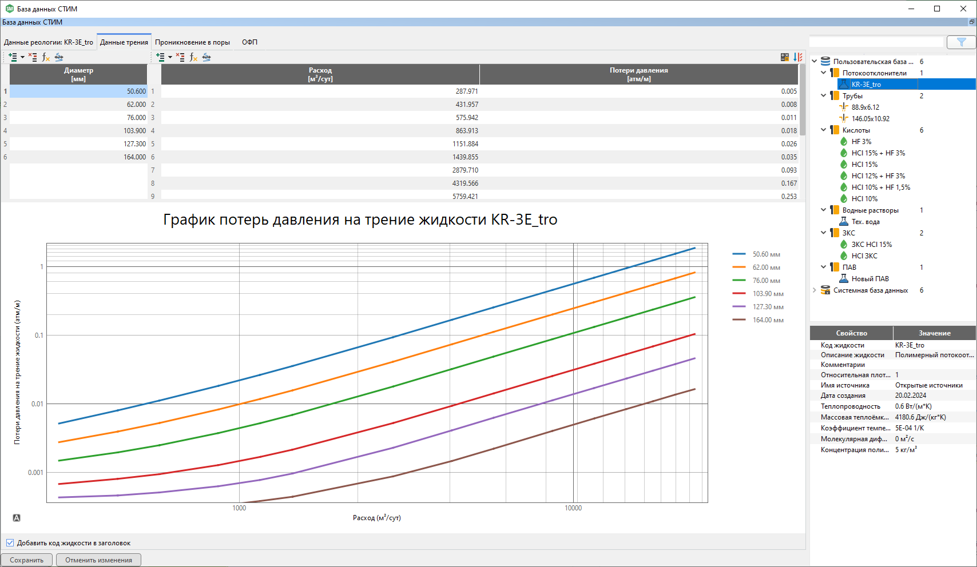Add row icon in Diameter table toolbar
The height and width of the screenshot is (567, 977).
[13, 57]
